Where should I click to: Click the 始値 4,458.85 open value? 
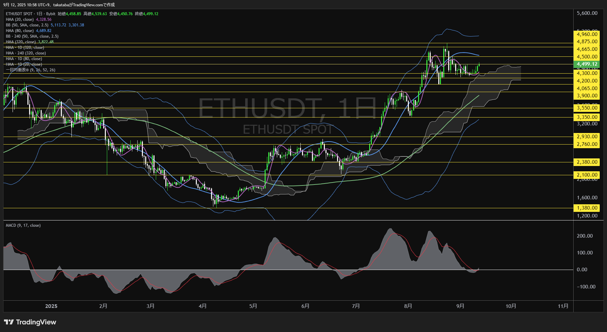69,14
